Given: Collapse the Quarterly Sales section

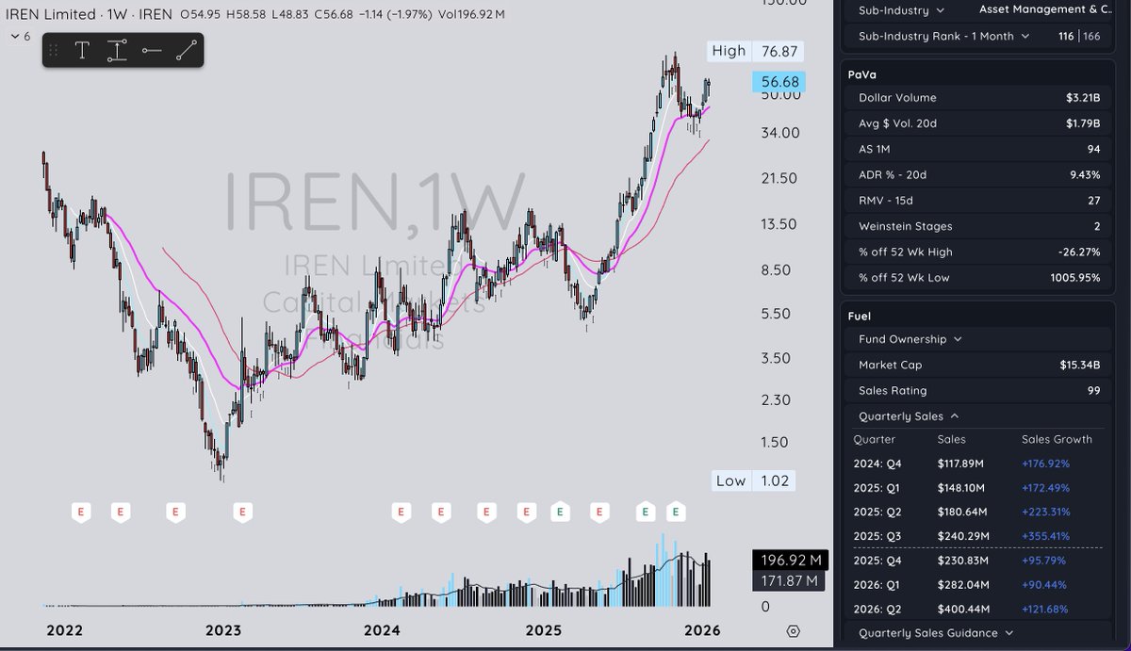Looking at the screenshot, I should pyautogui.click(x=909, y=416).
